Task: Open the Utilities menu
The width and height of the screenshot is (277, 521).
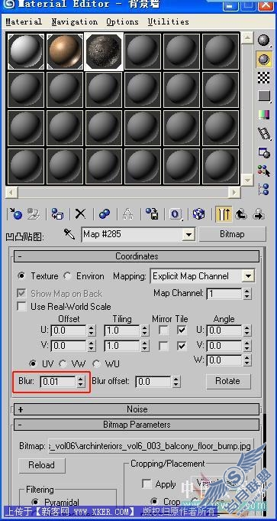Action: [169, 22]
